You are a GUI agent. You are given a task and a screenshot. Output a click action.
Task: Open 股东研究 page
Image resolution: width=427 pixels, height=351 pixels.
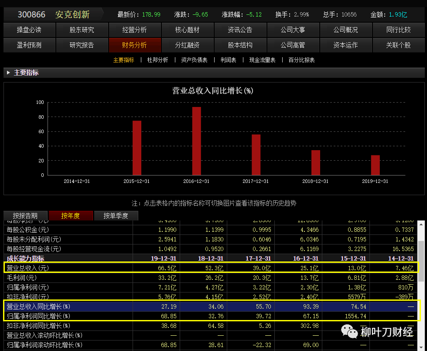click(x=82, y=30)
